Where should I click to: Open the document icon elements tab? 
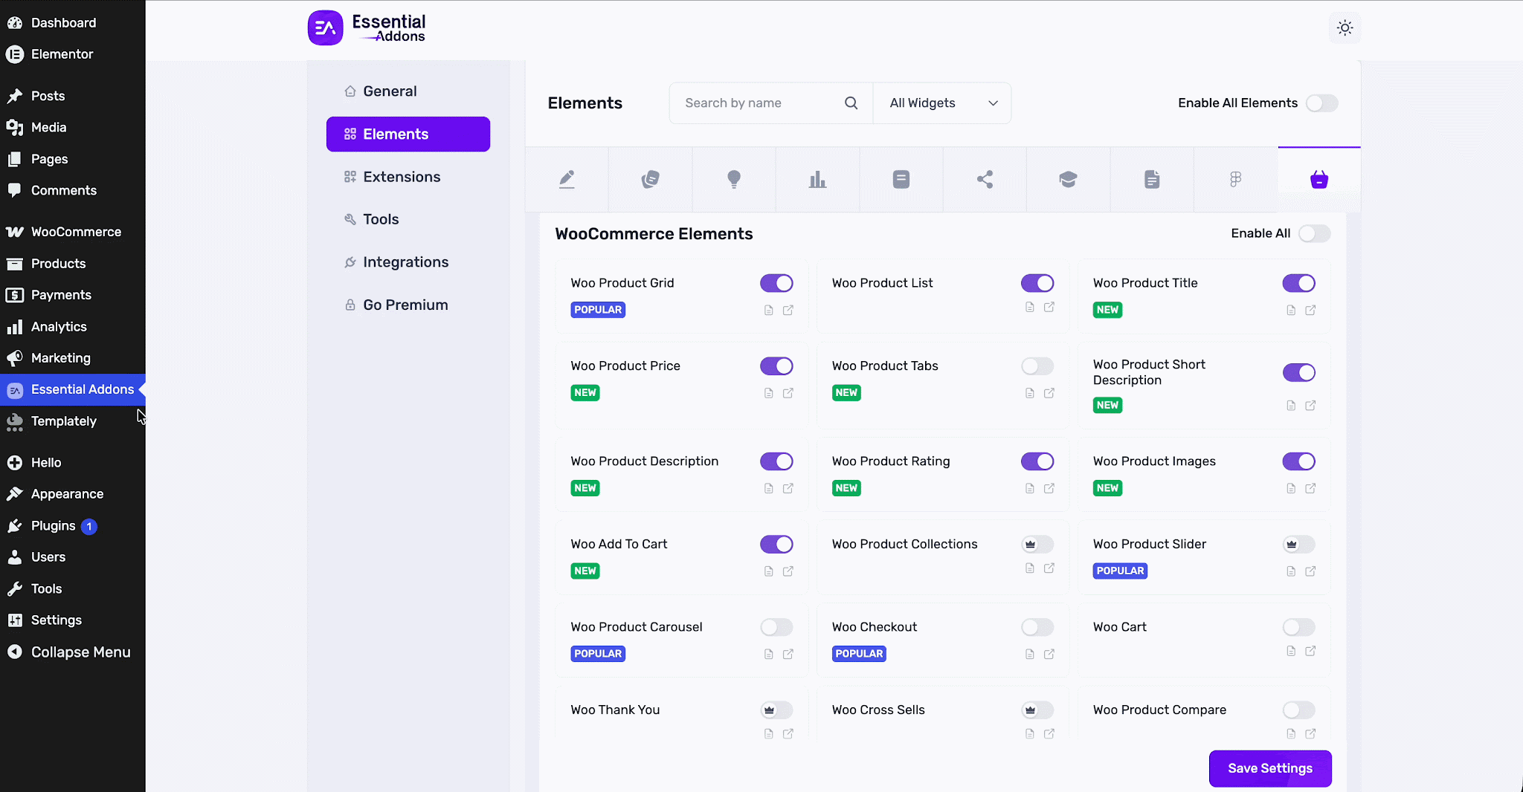[1152, 179]
